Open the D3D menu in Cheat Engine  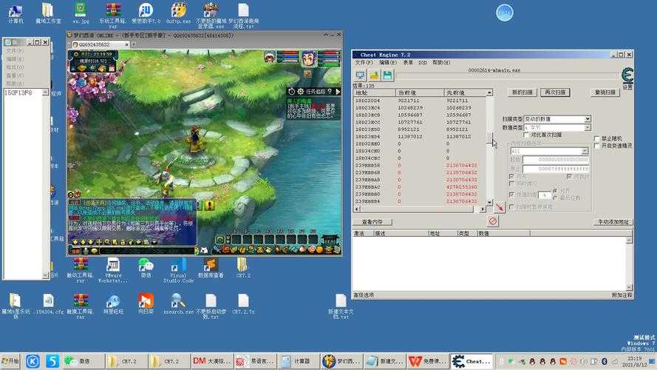pos(423,62)
